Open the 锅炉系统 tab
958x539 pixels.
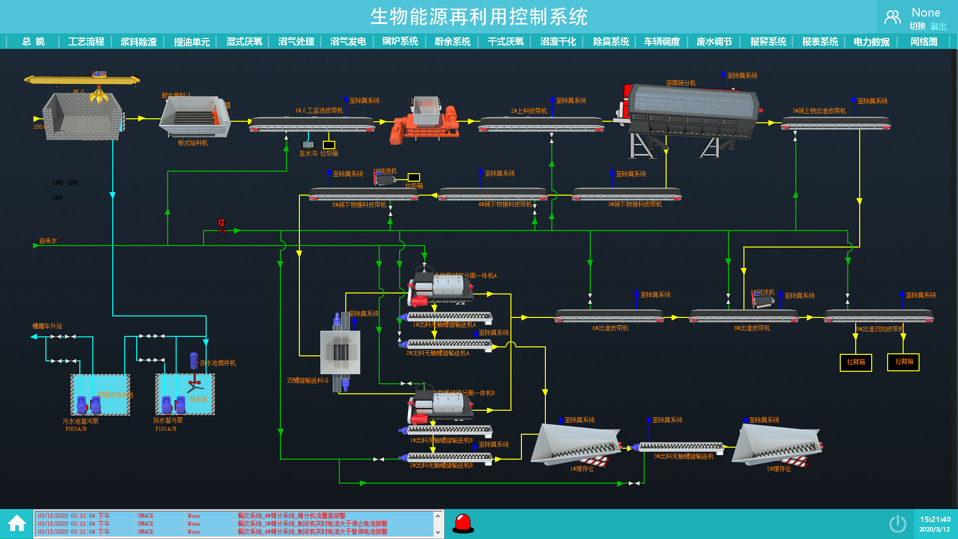(400, 41)
